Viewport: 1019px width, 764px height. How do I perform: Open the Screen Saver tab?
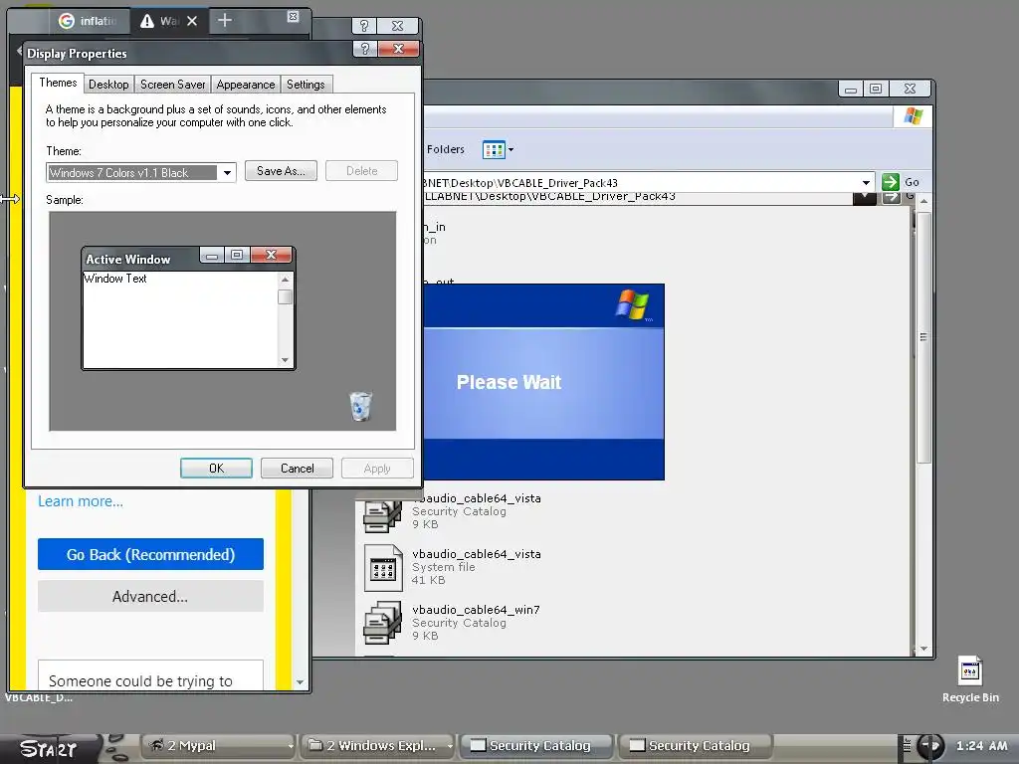pyautogui.click(x=172, y=85)
